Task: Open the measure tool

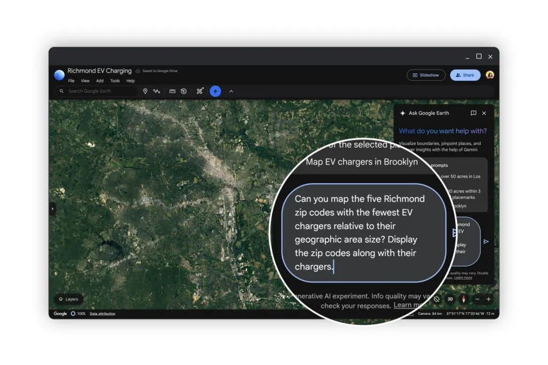Action: pos(172,91)
